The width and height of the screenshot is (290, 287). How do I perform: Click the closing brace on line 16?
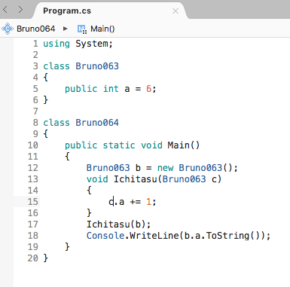coord(89,213)
